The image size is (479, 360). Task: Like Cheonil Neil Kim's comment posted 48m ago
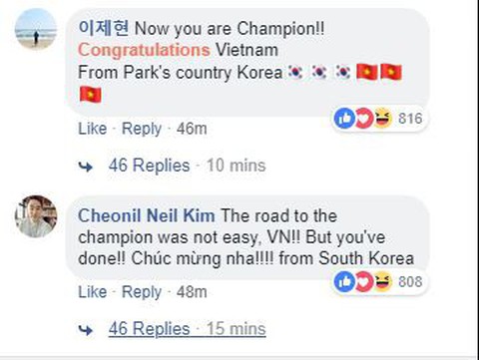tap(93, 292)
